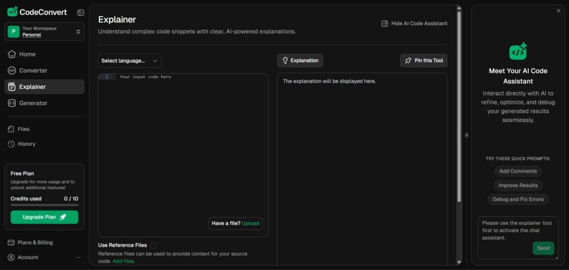
Task: Click the Upload file link
Action: (250, 223)
